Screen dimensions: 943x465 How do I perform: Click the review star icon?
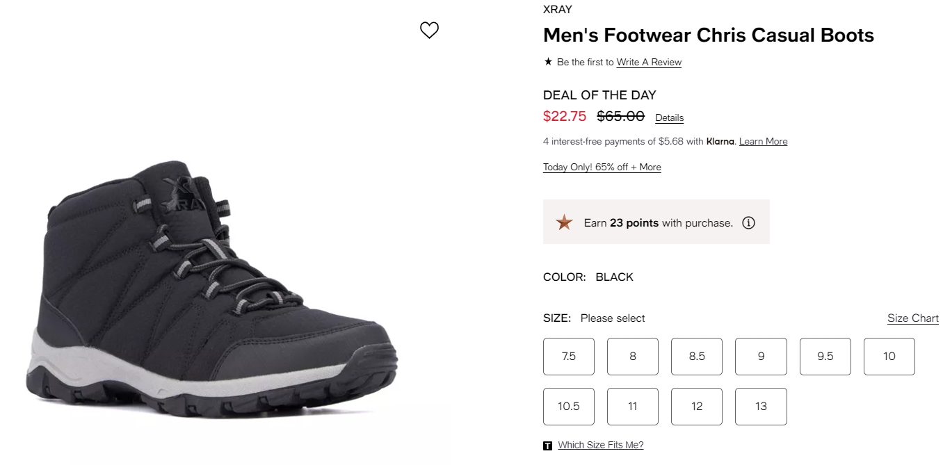548,62
